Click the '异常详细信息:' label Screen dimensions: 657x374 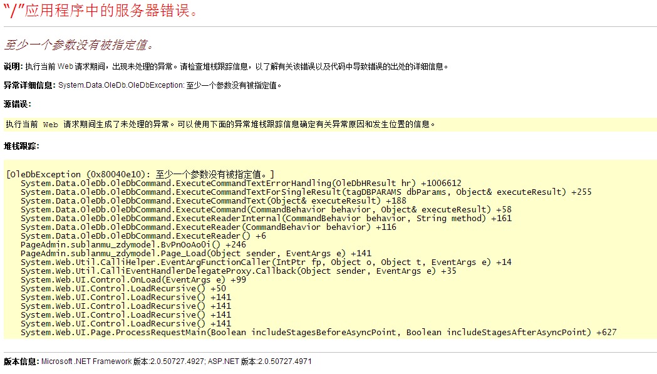coord(30,85)
